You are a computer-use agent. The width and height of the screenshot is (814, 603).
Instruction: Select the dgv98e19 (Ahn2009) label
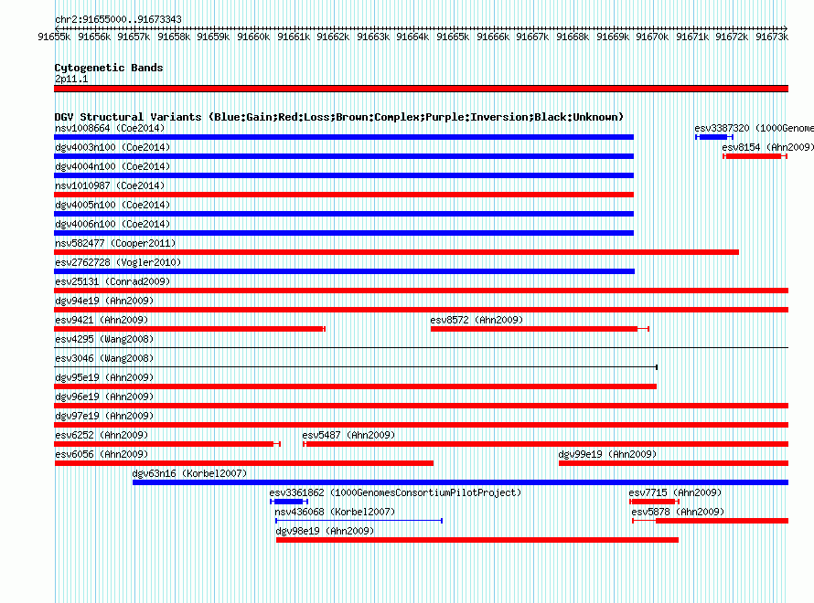325,531
